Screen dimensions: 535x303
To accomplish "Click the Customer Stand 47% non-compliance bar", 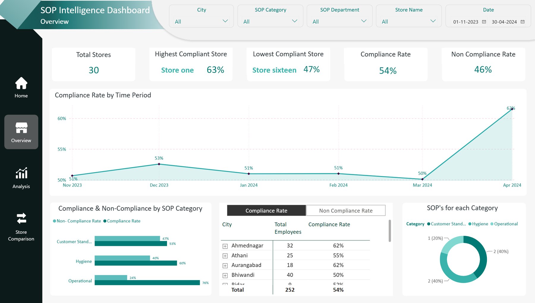I will pos(127,238).
